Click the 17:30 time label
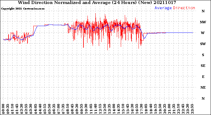Screen dimensions: 211x115 coord(141,109)
